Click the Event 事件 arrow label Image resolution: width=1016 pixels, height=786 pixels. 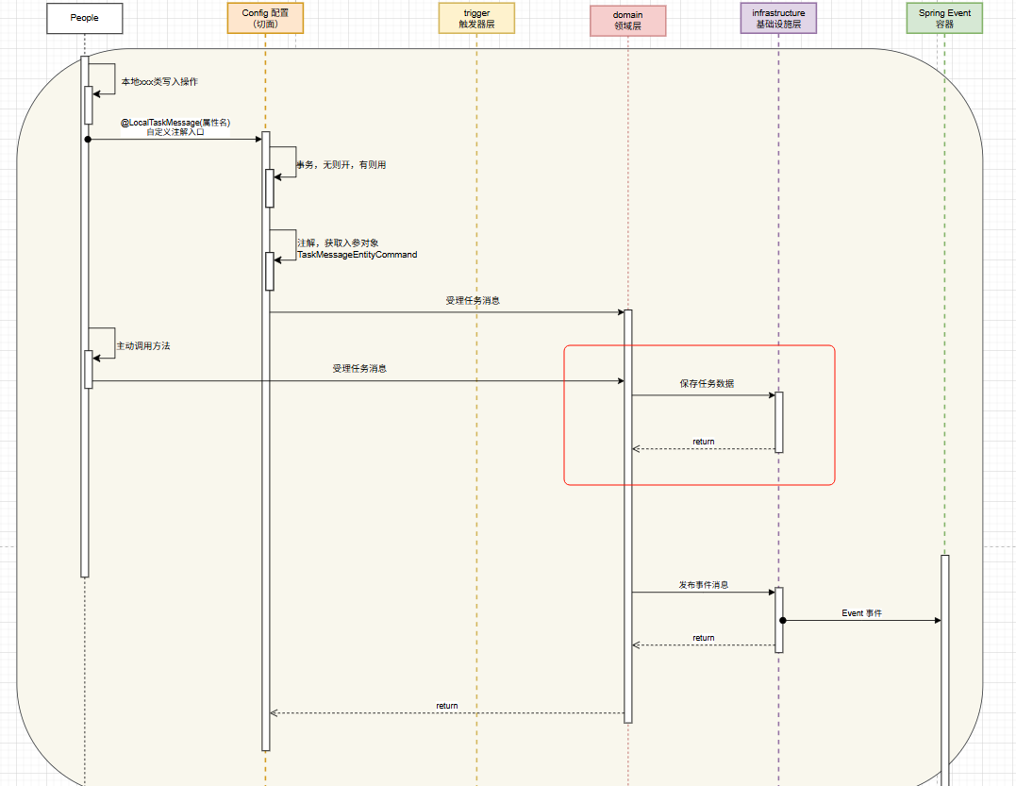[861, 613]
